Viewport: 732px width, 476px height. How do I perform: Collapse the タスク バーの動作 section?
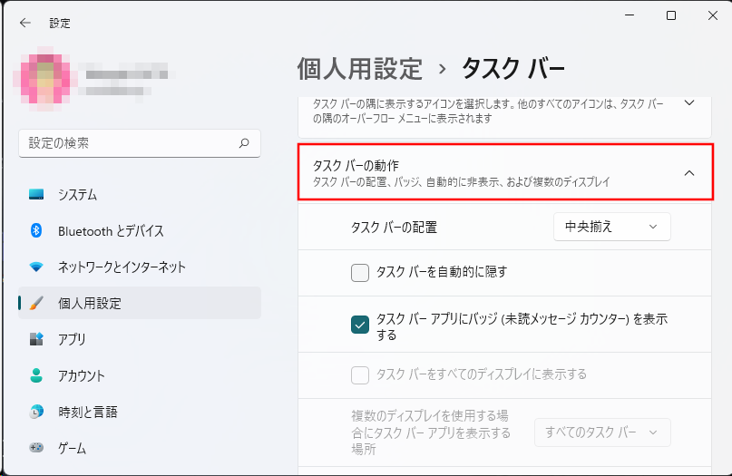click(688, 172)
